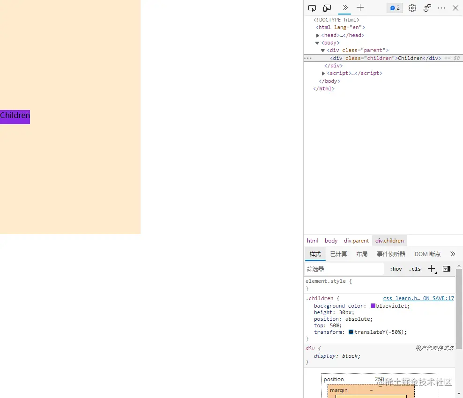
Task: Select the closing </html> tag row
Action: 324,89
